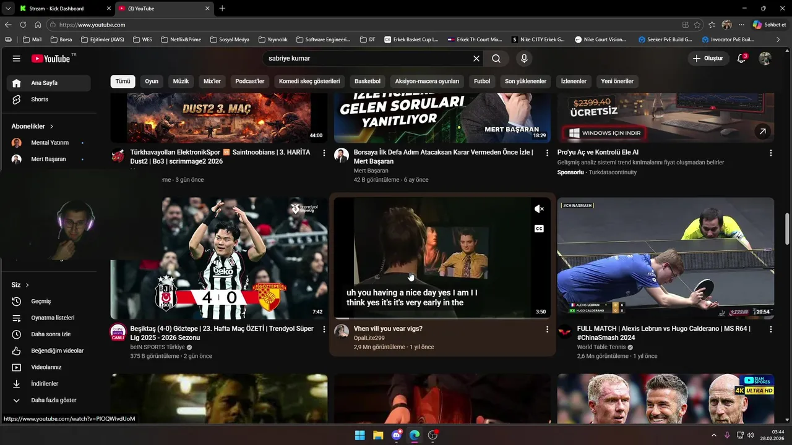Screen dimensions: 792x445
Task: Clear the search box text
Action: 476,58
